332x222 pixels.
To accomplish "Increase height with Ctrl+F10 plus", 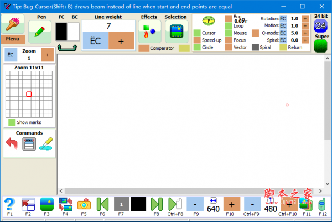I will (289, 204).
